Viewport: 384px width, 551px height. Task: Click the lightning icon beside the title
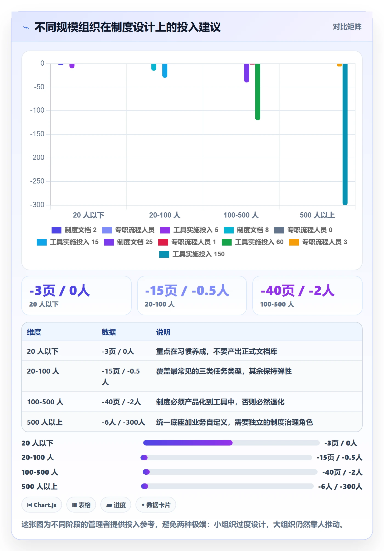26,27
